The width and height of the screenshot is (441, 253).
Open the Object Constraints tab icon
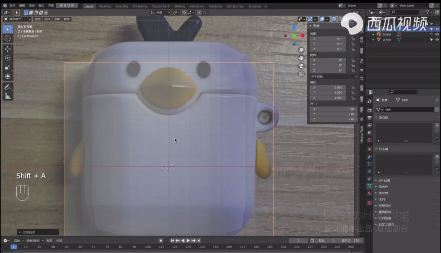tap(370, 179)
